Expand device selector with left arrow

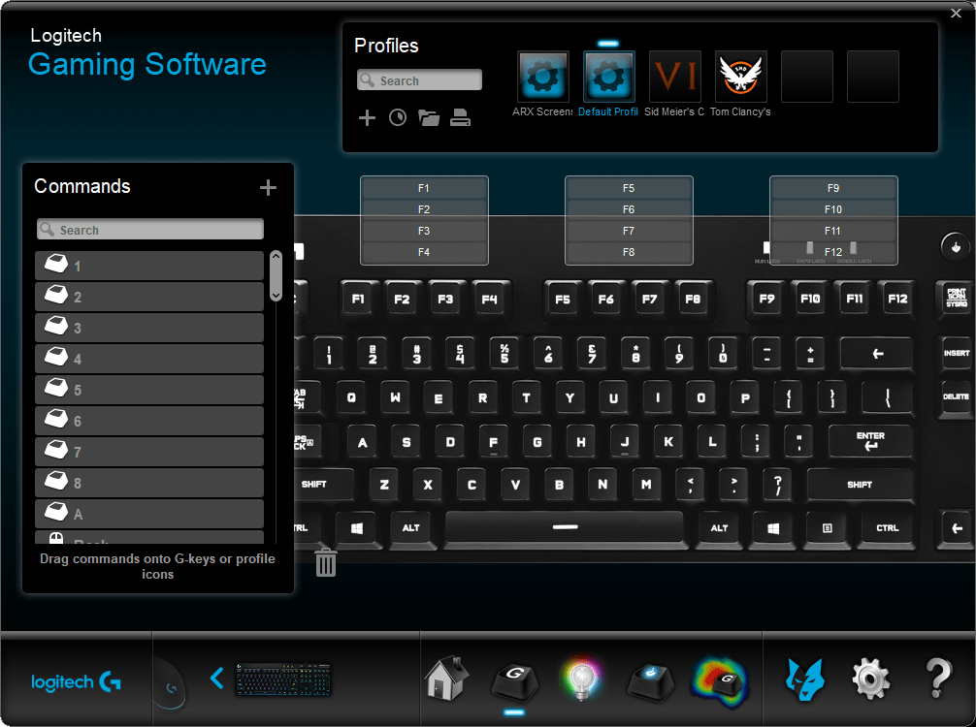217,678
